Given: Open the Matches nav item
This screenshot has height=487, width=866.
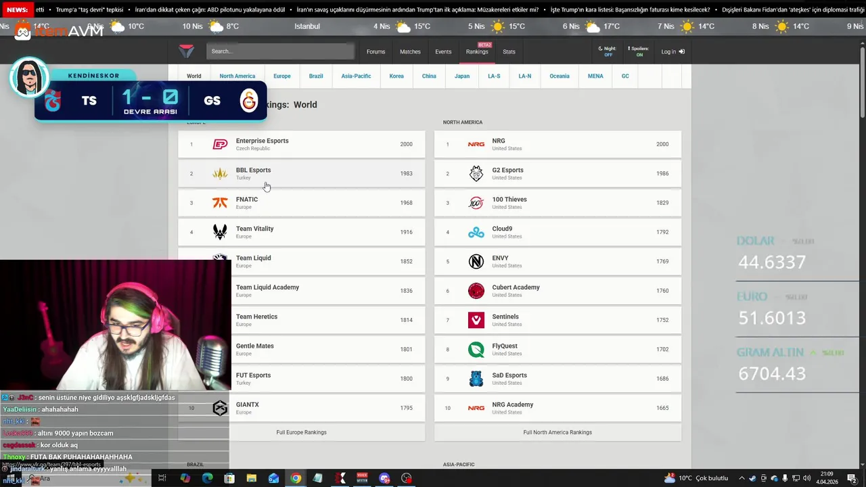Looking at the screenshot, I should coord(410,51).
